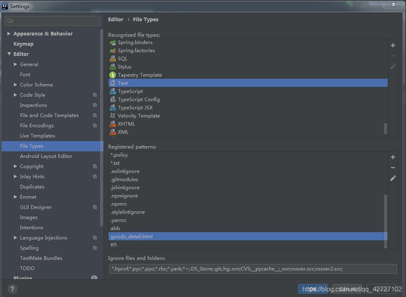Close the Settings dialog
Image resolution: width=406 pixels, height=297 pixels.
393,4
